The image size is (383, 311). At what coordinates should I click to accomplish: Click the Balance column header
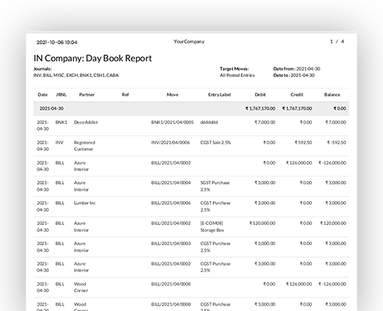tap(332, 95)
